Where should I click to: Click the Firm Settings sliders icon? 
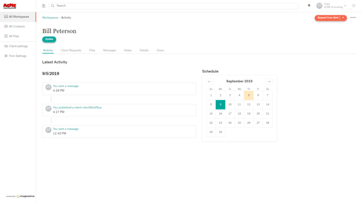(x=6, y=56)
